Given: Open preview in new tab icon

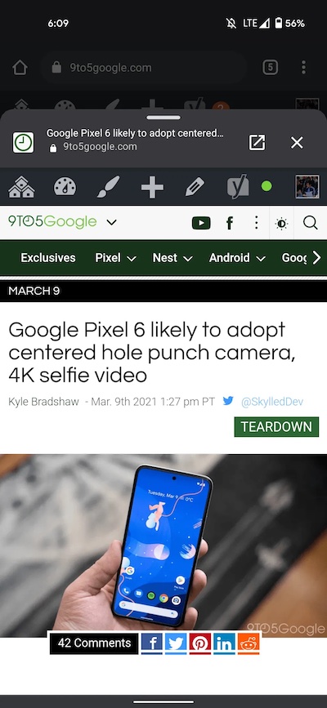Looking at the screenshot, I should point(257,143).
